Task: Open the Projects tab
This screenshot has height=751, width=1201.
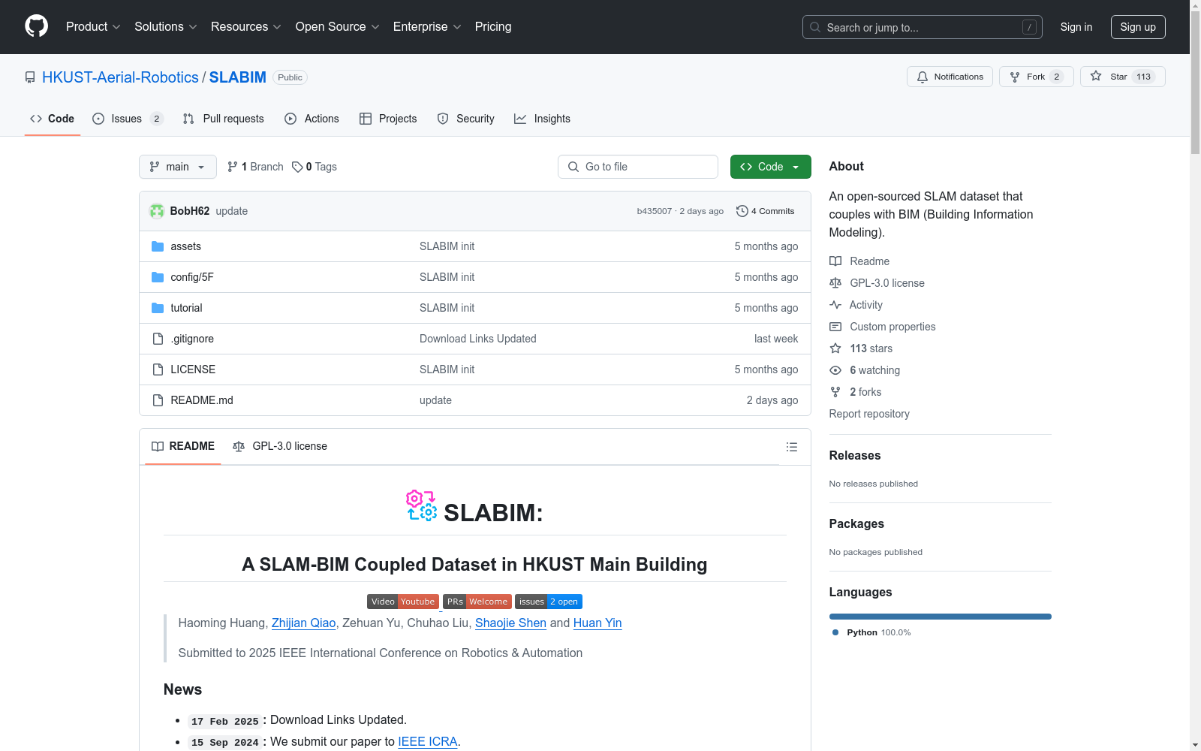Action: click(x=388, y=119)
